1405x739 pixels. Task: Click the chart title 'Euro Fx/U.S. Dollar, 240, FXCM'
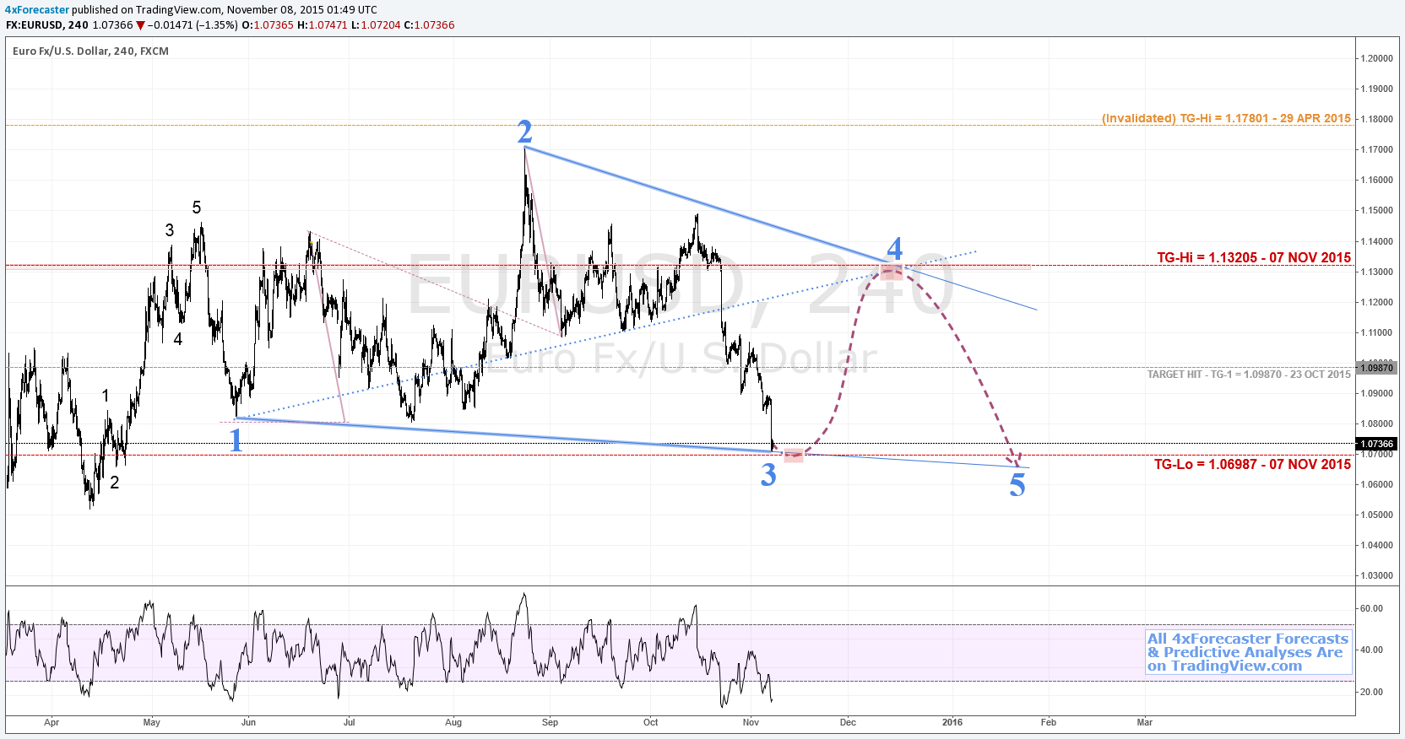(x=90, y=51)
